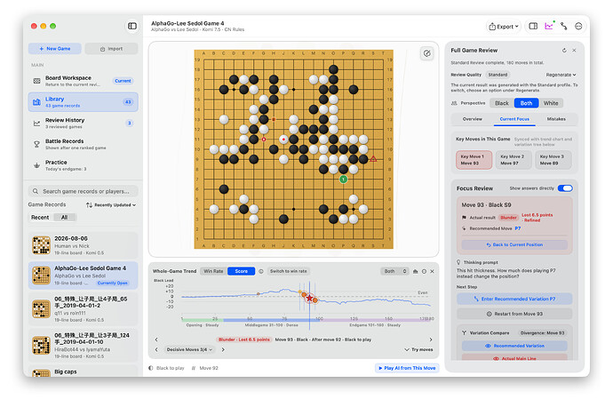The image size is (613, 407).
Task: Click the board edit icon on the goban
Action: click(x=427, y=53)
